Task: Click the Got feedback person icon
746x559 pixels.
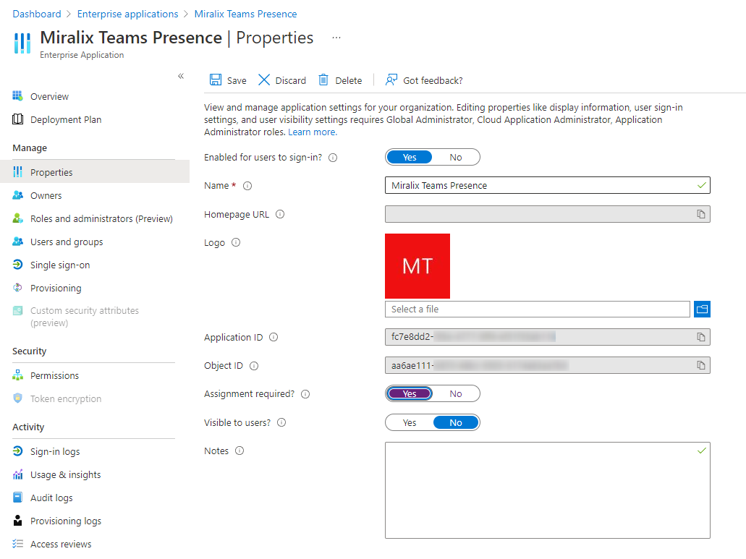Action: (x=391, y=80)
